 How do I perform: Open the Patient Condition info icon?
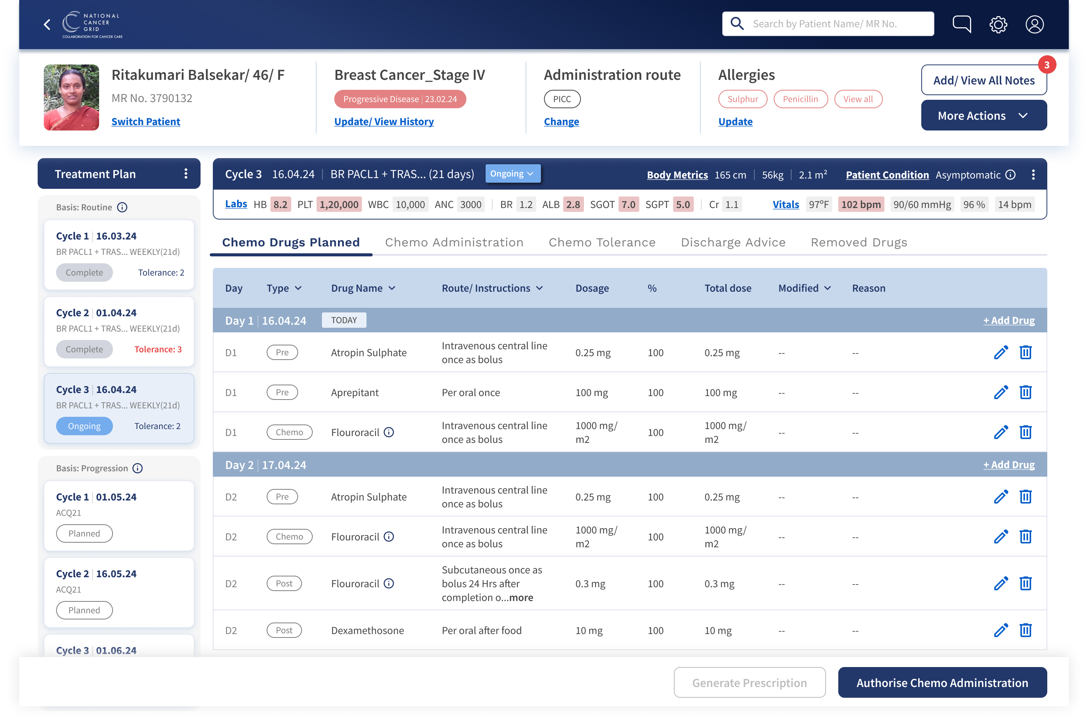[1010, 175]
